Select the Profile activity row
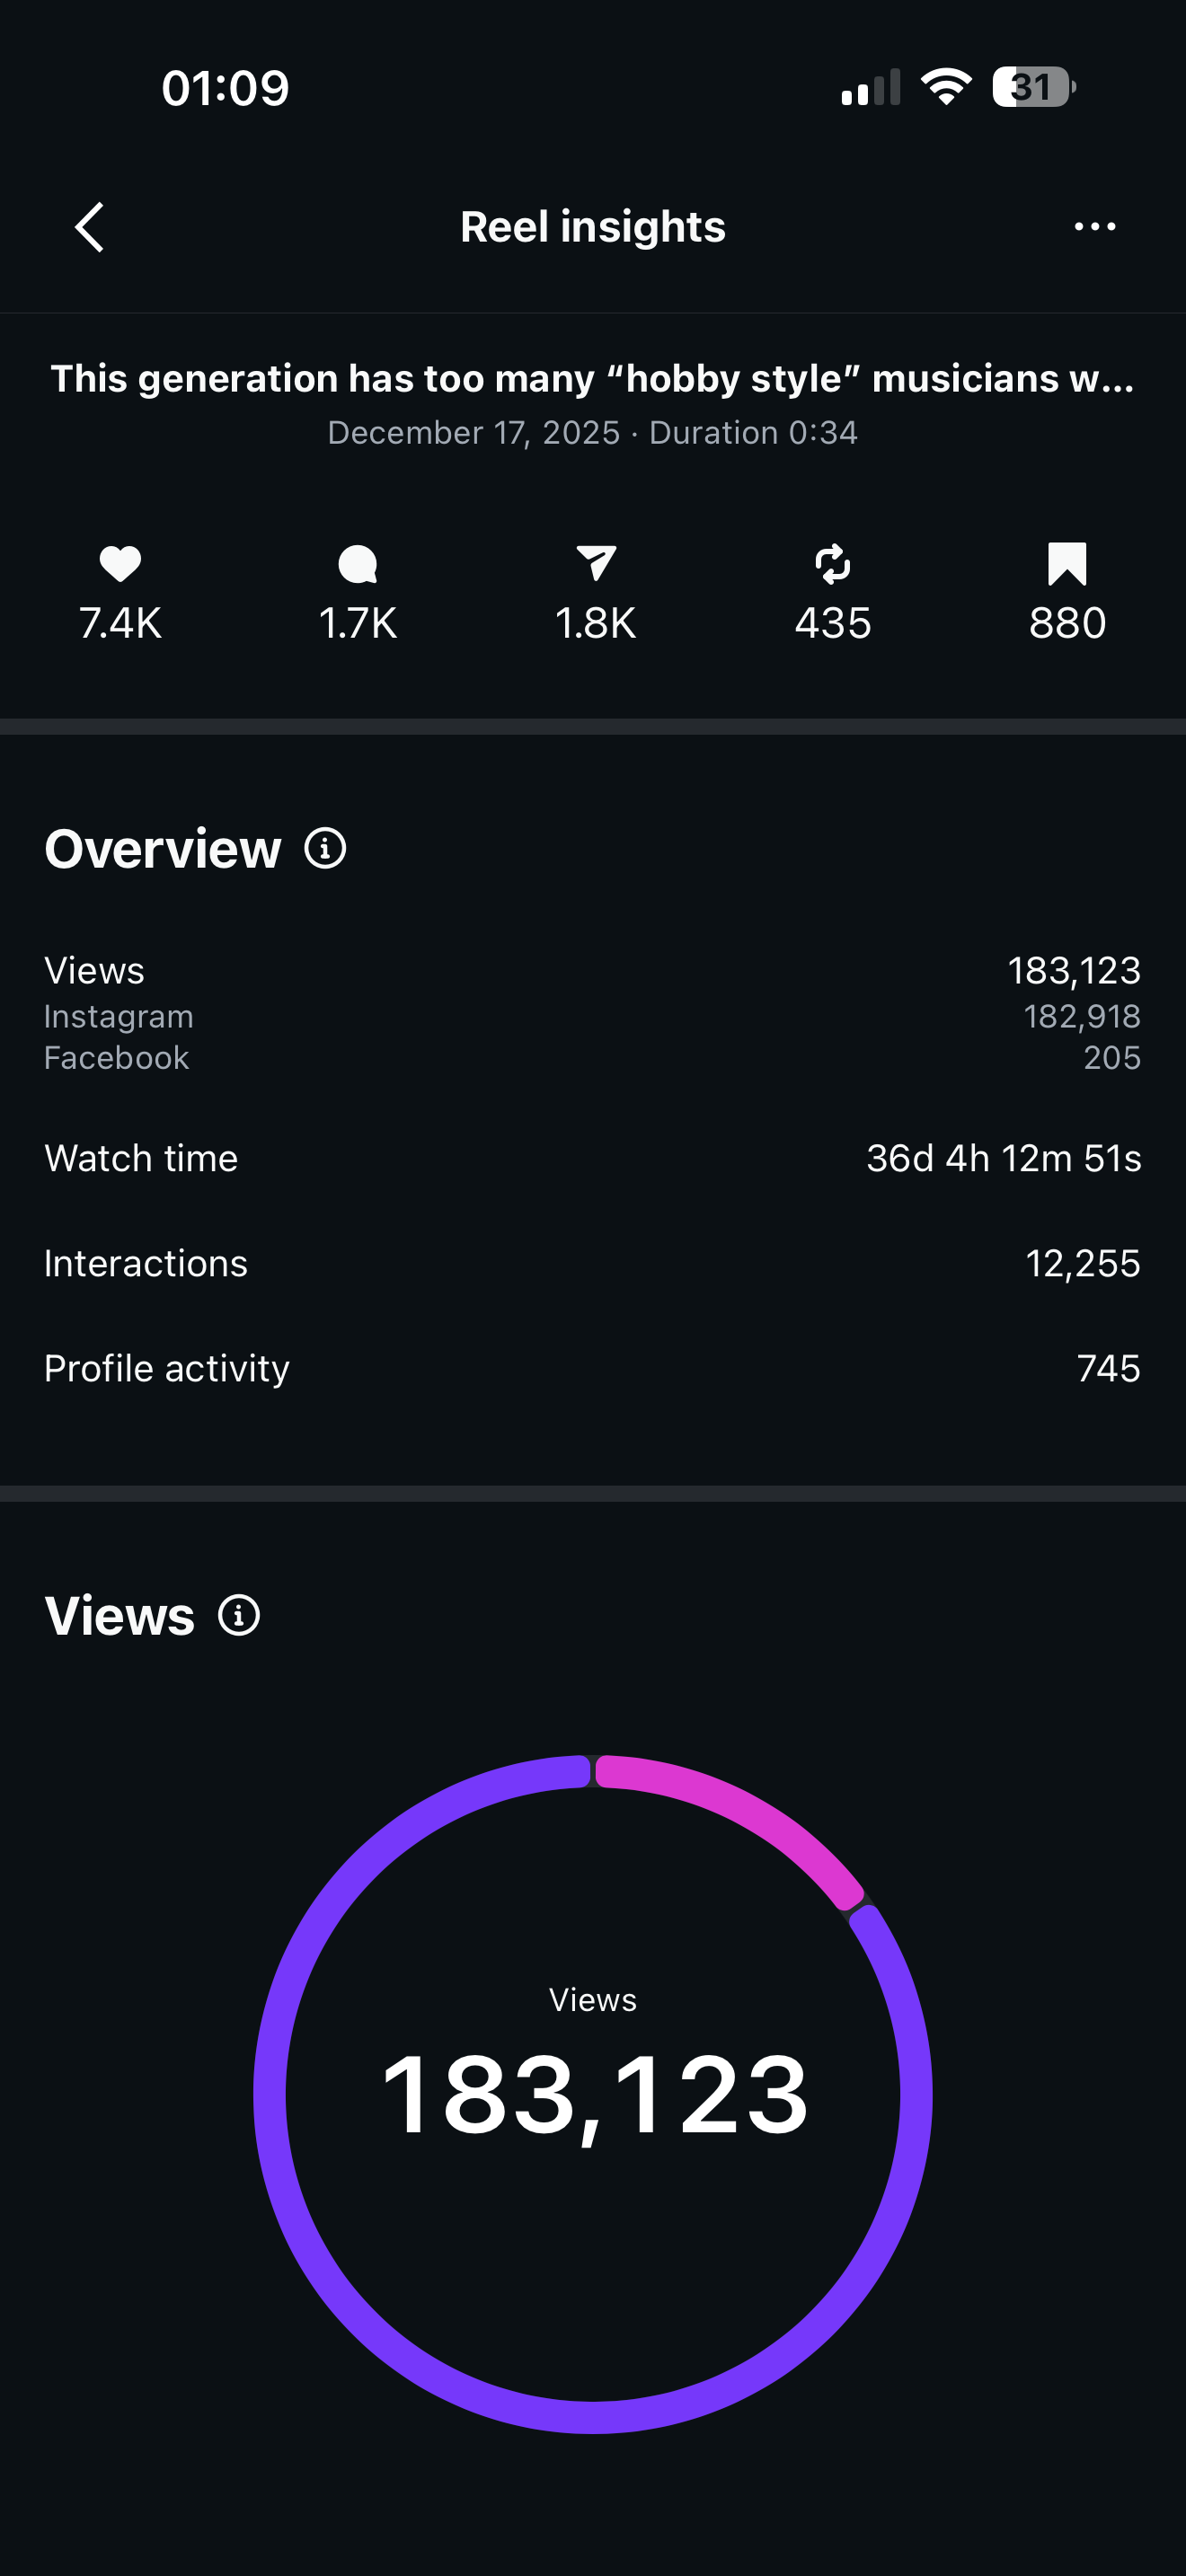 click(592, 1368)
